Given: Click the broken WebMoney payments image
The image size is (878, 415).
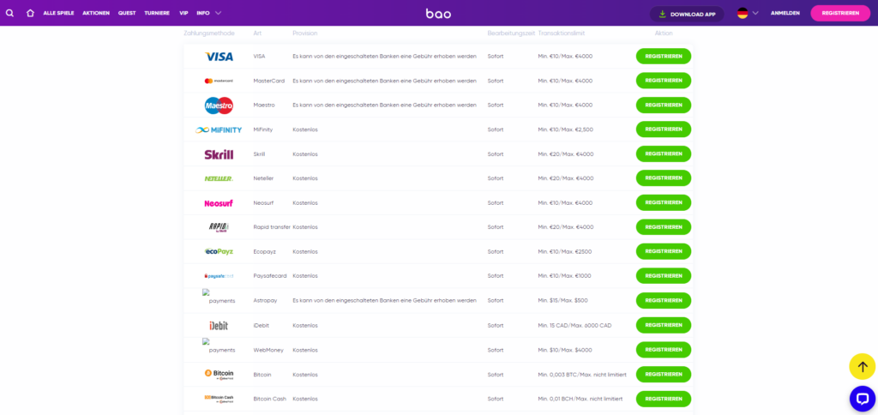Looking at the screenshot, I should tap(219, 346).
